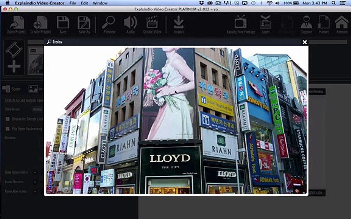The width and height of the screenshot is (351, 219).
Task: Choose the Save As toolbar icon
Action: point(84,25)
